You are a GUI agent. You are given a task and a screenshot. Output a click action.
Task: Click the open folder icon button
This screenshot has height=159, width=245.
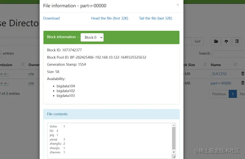(x=216, y=41)
